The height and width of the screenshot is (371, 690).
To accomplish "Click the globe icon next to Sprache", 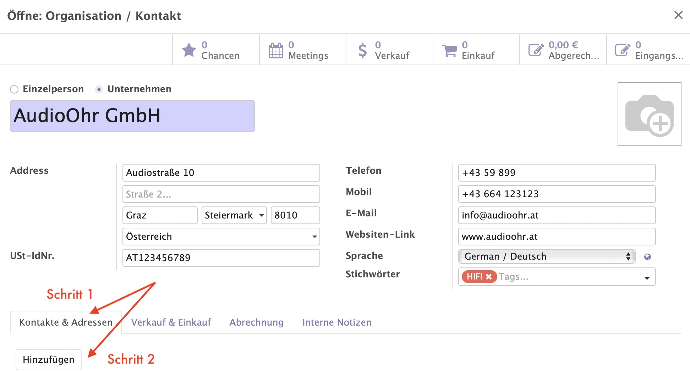I will pos(647,257).
